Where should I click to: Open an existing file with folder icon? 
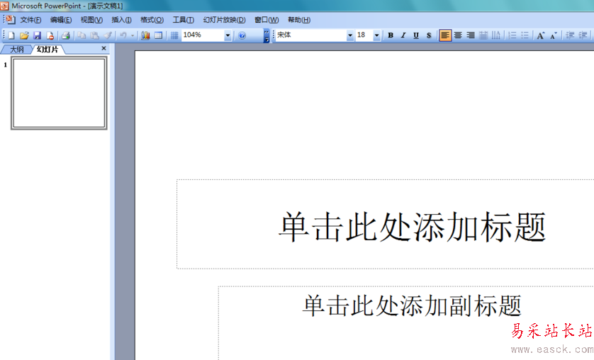coord(24,35)
